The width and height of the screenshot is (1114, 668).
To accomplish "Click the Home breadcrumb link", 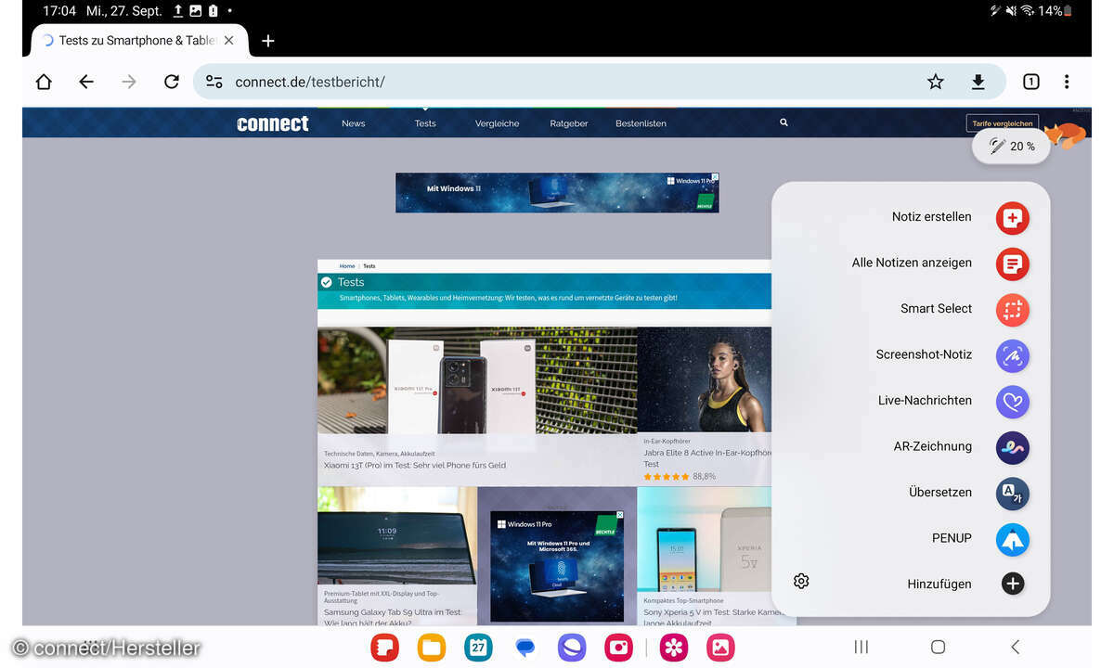I will [347, 266].
